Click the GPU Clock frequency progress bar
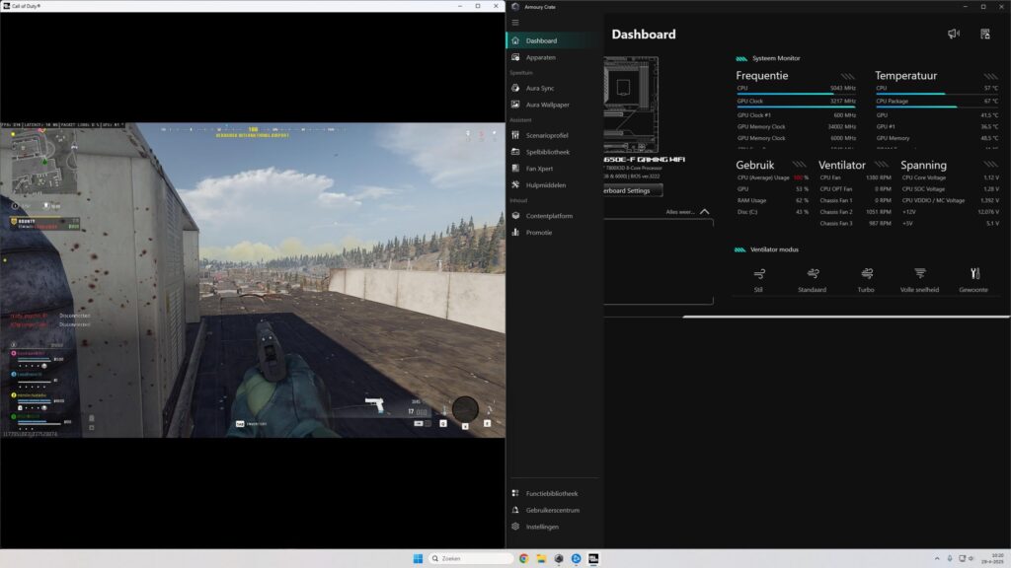Image resolution: width=1011 pixels, height=568 pixels. pyautogui.click(x=797, y=106)
